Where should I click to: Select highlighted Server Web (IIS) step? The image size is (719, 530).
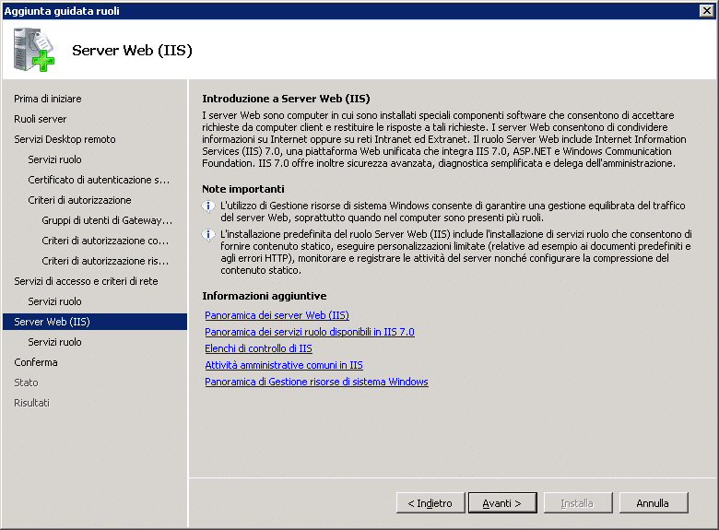click(95, 322)
